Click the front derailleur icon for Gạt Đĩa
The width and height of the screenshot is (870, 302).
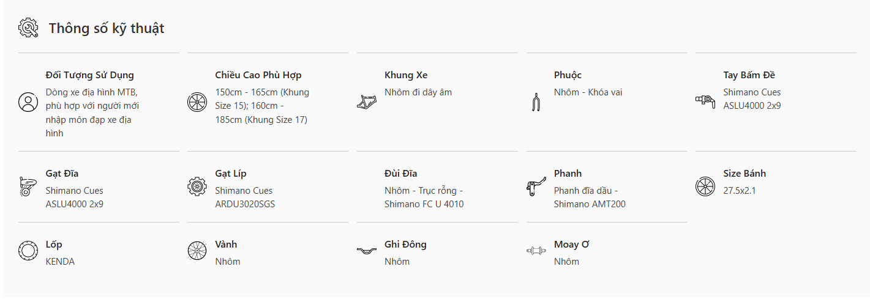pos(28,186)
